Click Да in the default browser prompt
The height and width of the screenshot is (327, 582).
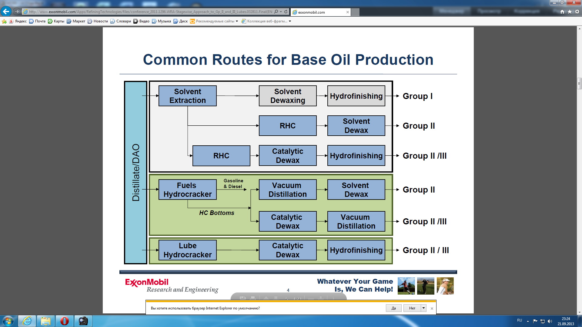393,308
